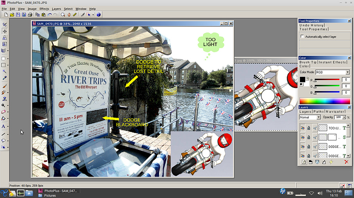Toggle eye of the shape layer marked S
Screen dimensions: 354x198
click(303, 137)
